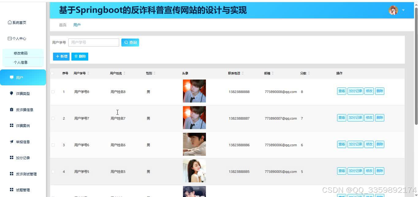Click phone number 13823888886 cell

239,145
